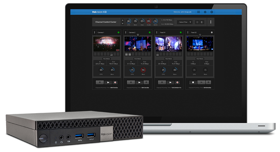Click the H.264 usage gauge
The image size is (280, 152).
149,21
